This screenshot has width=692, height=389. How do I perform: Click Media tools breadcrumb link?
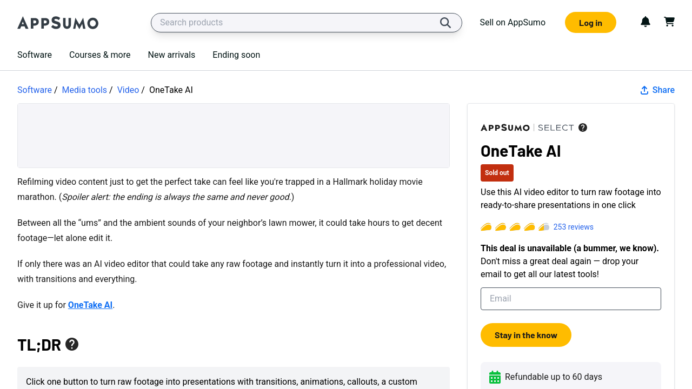pos(84,90)
